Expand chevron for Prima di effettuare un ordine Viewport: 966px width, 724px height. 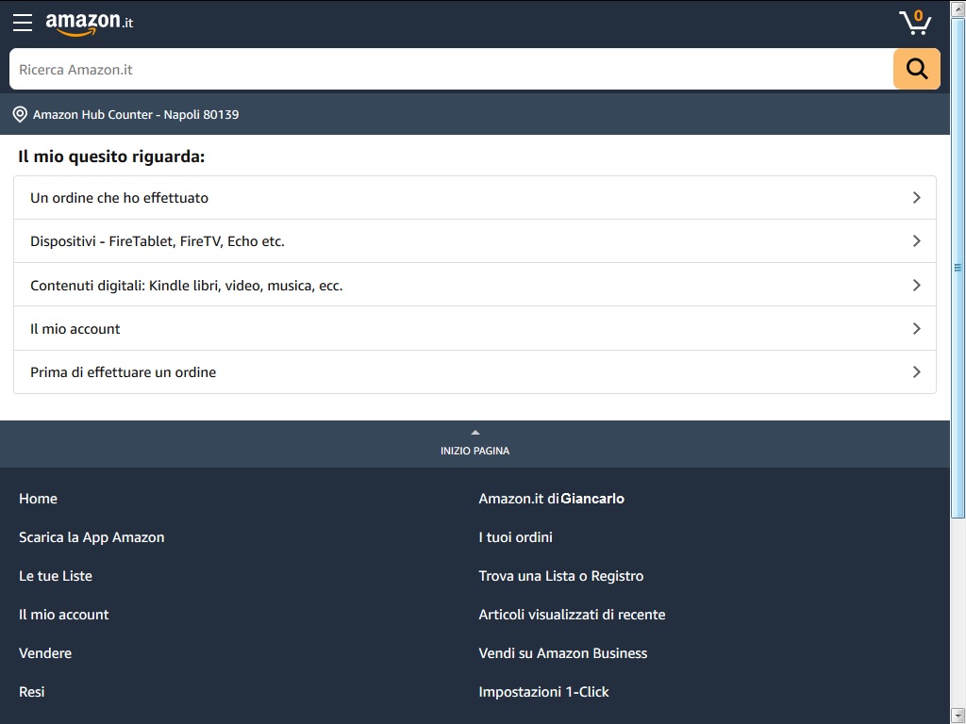click(x=916, y=371)
